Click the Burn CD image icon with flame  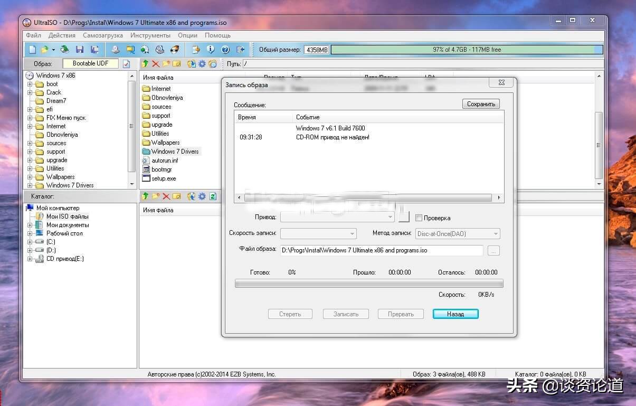(x=174, y=50)
